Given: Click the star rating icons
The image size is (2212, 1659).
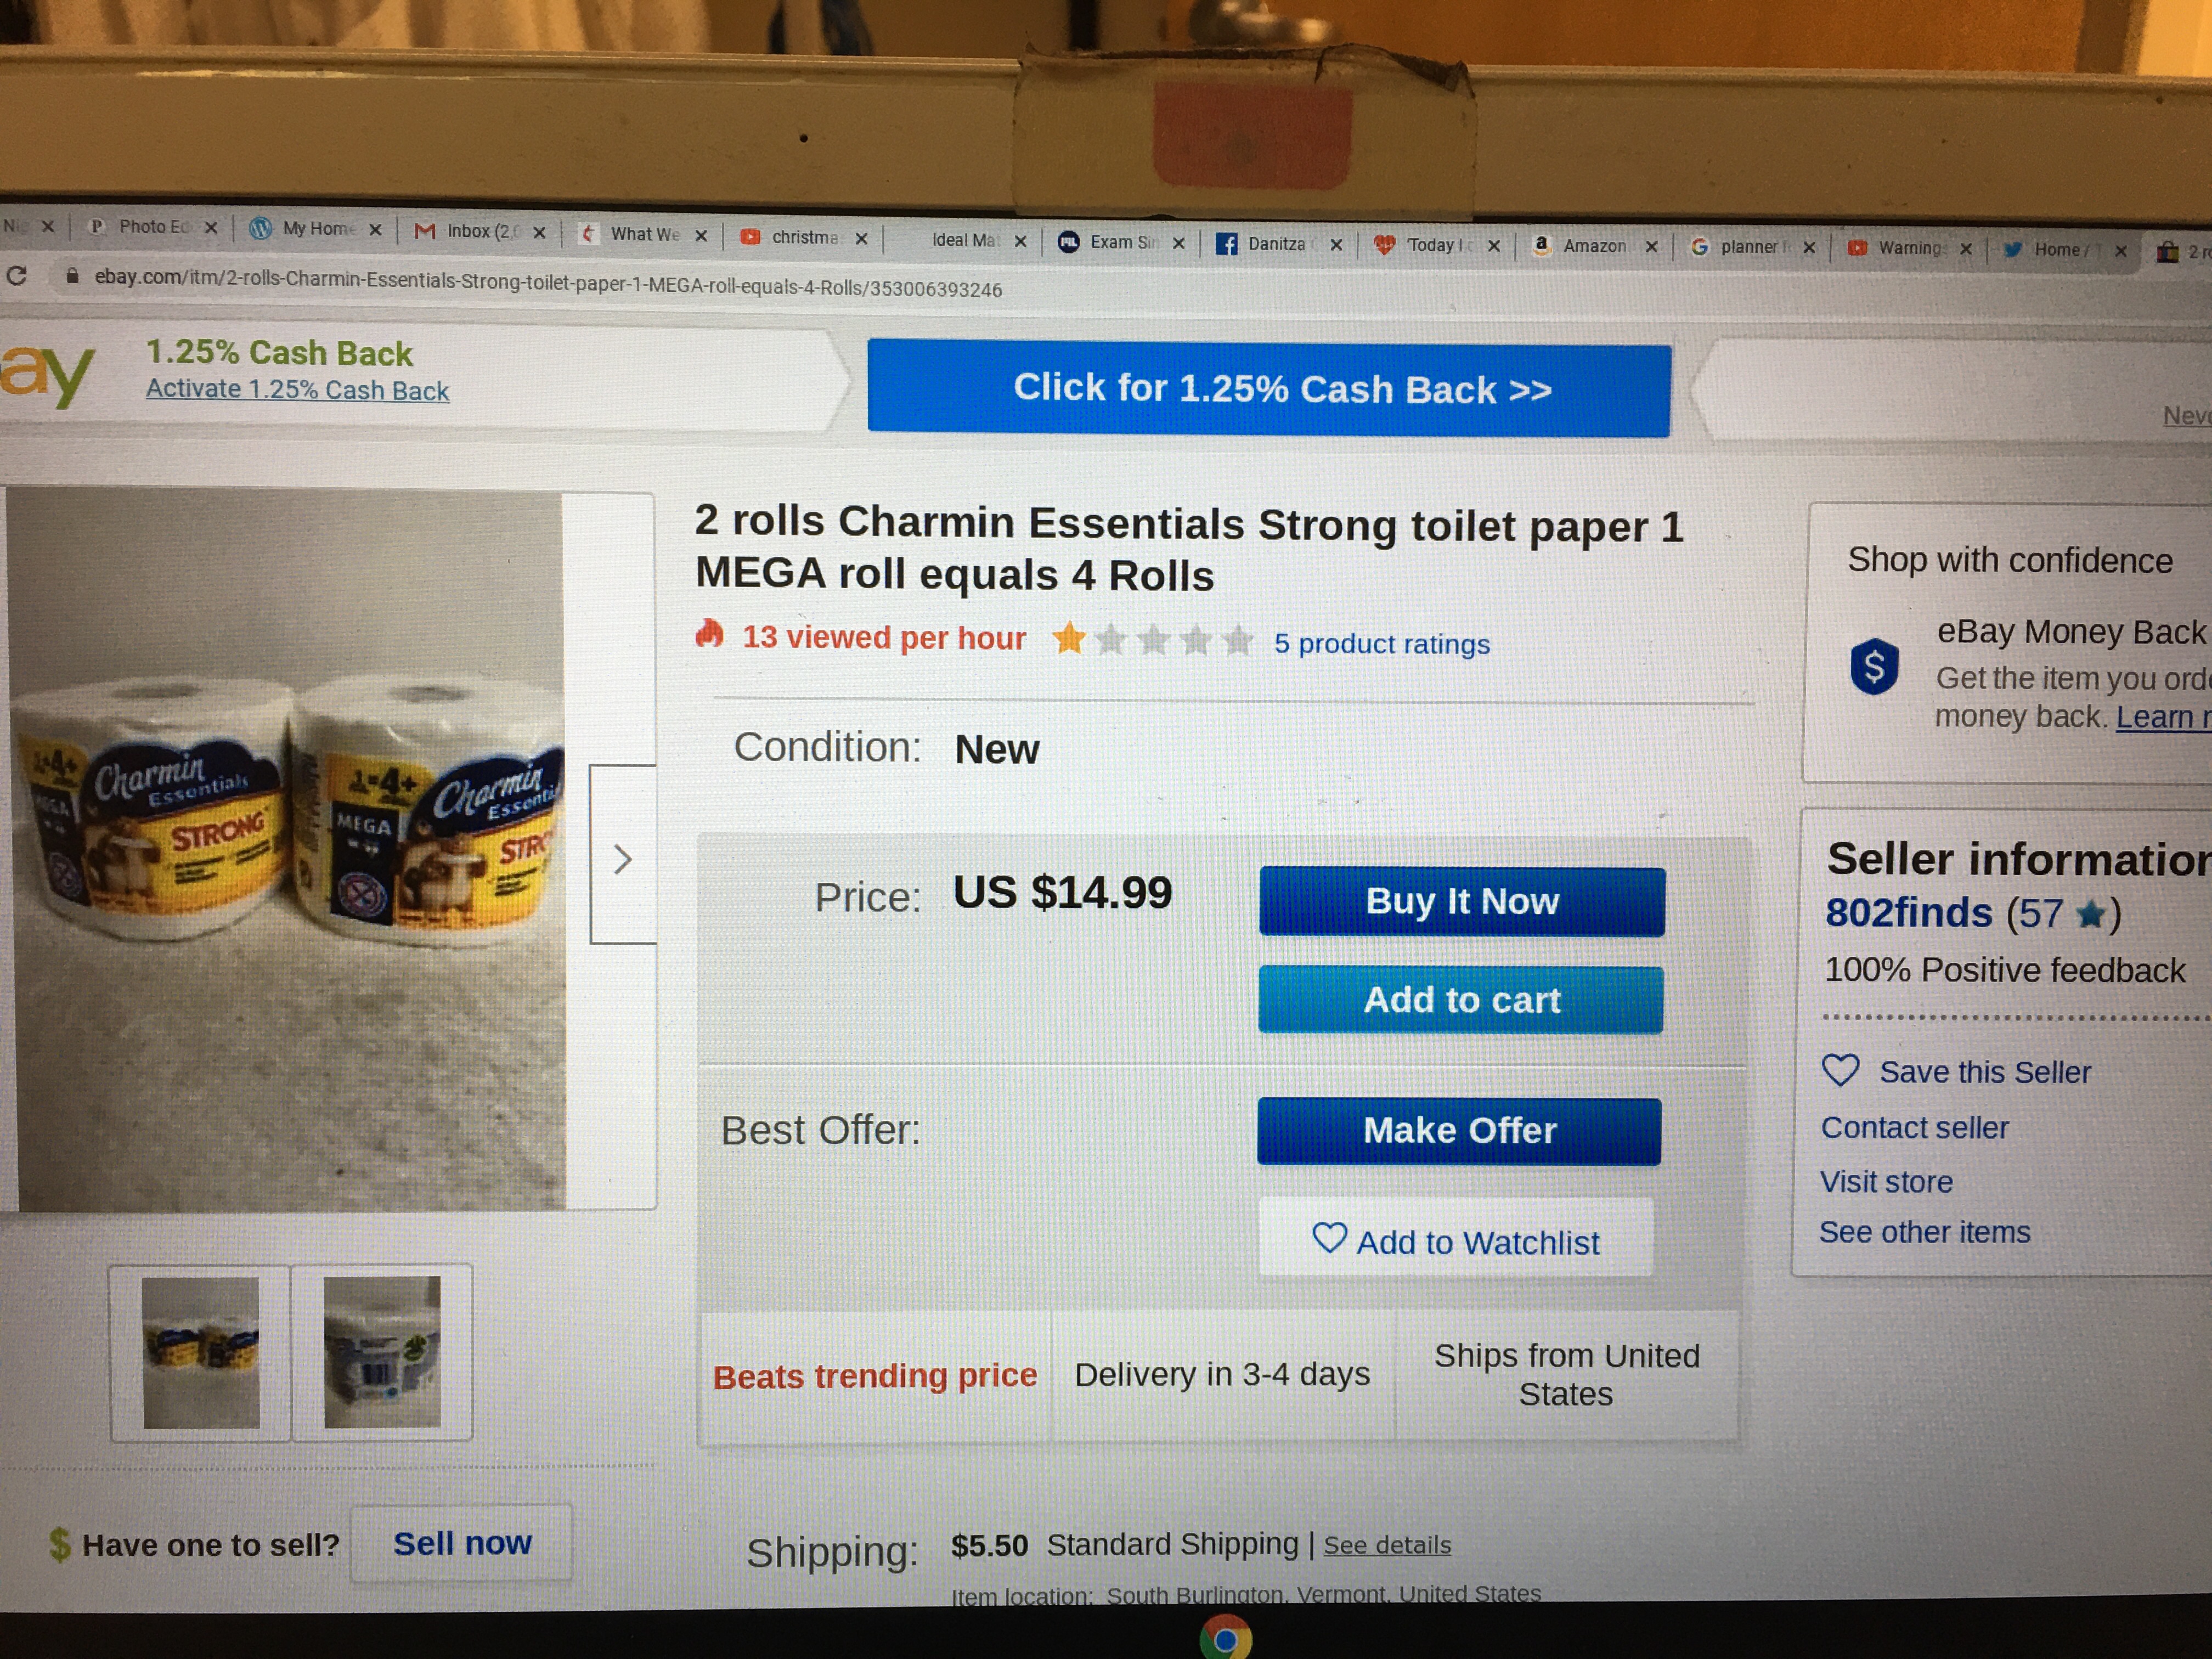Looking at the screenshot, I should tap(1153, 639).
